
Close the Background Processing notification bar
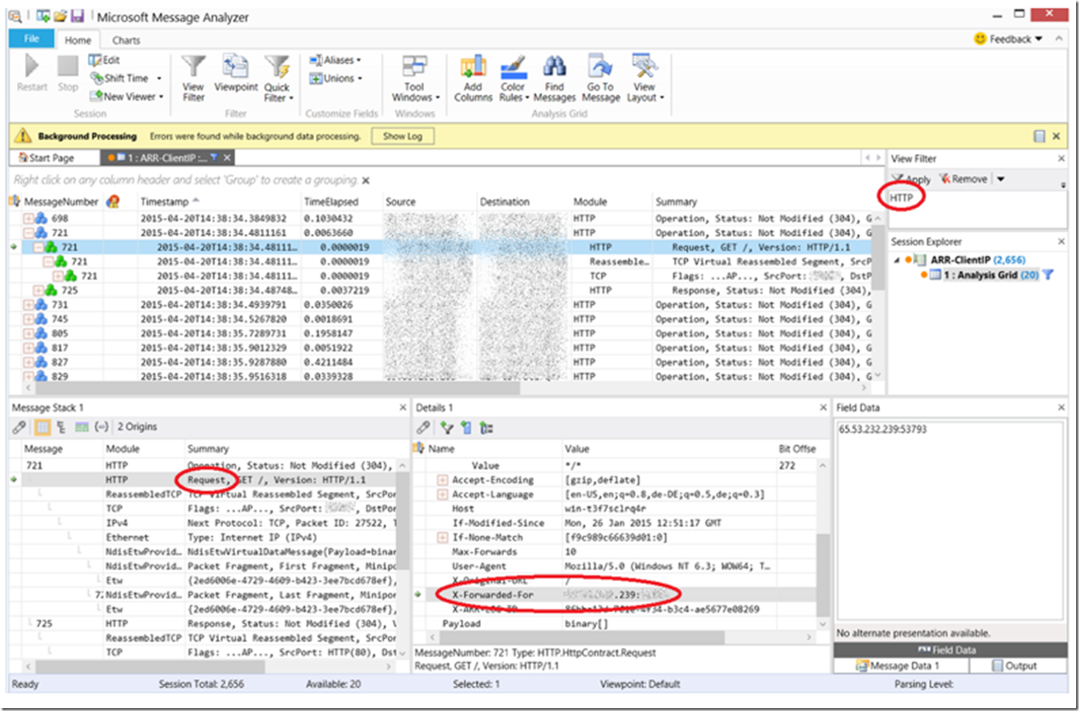(1056, 136)
